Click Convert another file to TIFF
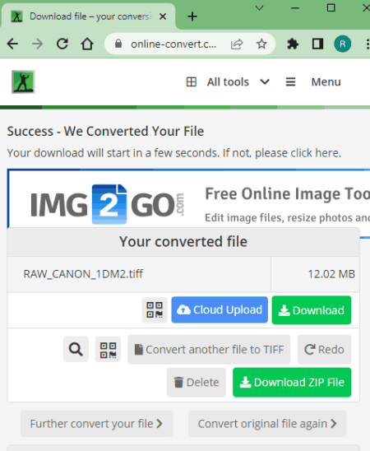This screenshot has width=370, height=451. click(x=209, y=350)
